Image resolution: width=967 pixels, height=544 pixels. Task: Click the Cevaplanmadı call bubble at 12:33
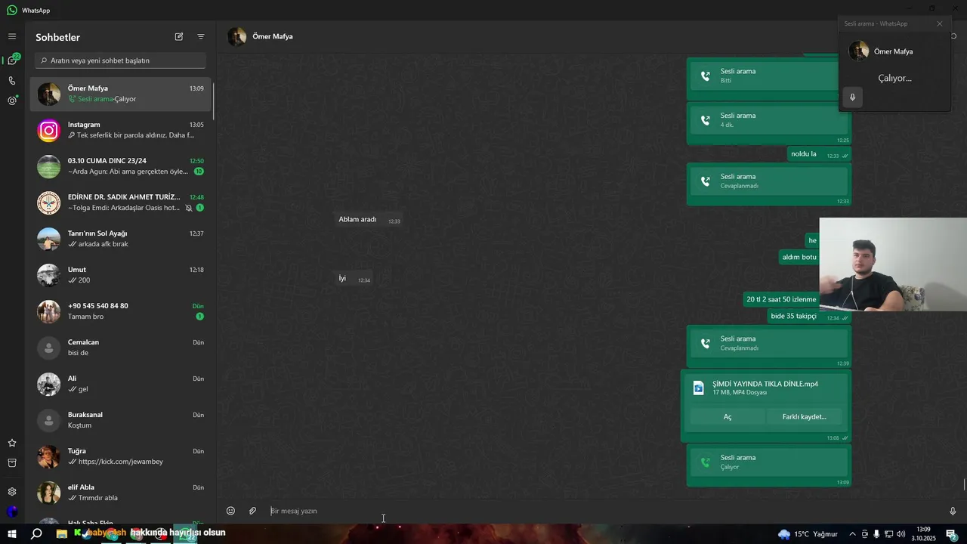[x=768, y=184]
